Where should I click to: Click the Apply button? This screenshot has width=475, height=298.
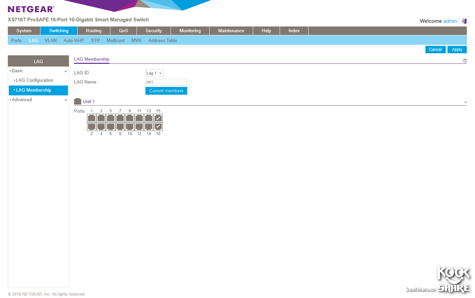coord(457,50)
